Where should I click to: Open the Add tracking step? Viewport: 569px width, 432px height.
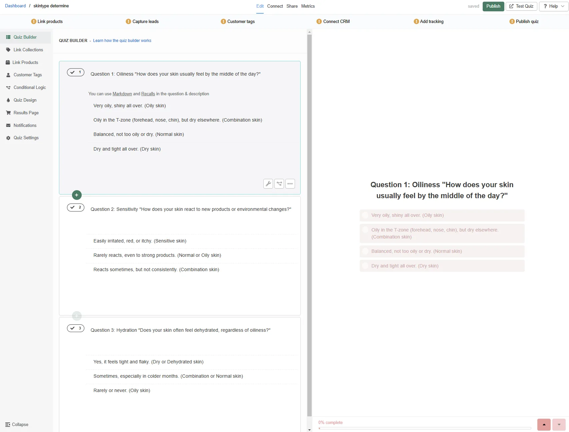[x=428, y=22]
